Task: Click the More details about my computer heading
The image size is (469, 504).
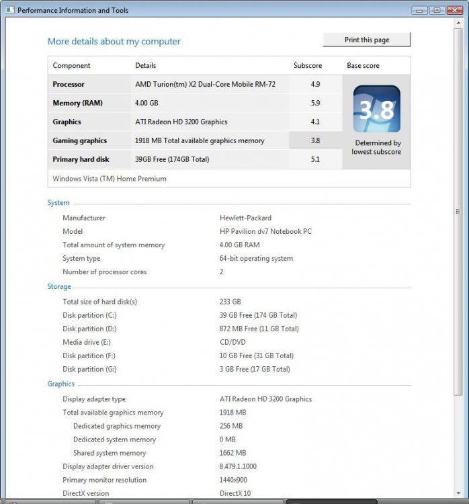Action: point(114,42)
